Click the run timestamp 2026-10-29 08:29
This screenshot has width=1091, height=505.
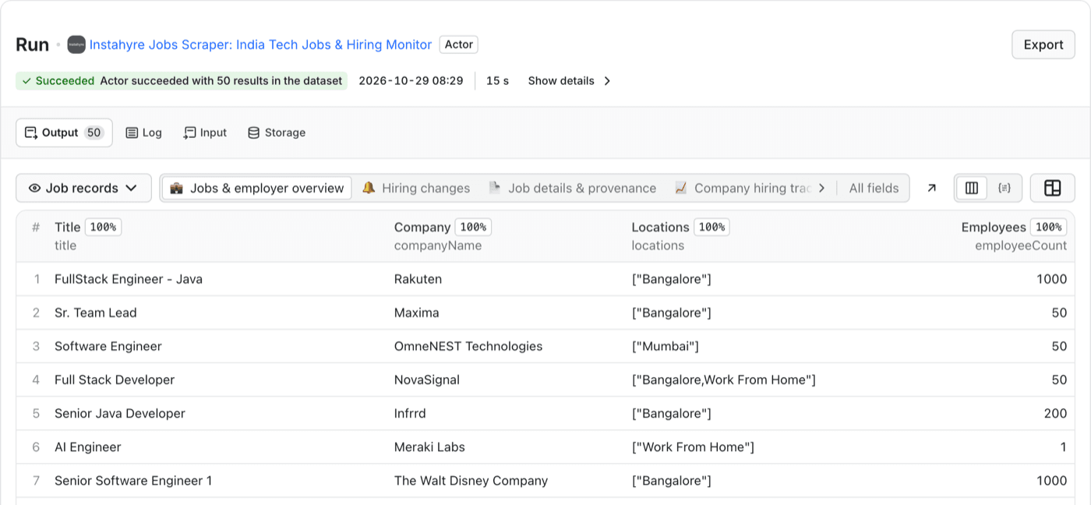(411, 81)
